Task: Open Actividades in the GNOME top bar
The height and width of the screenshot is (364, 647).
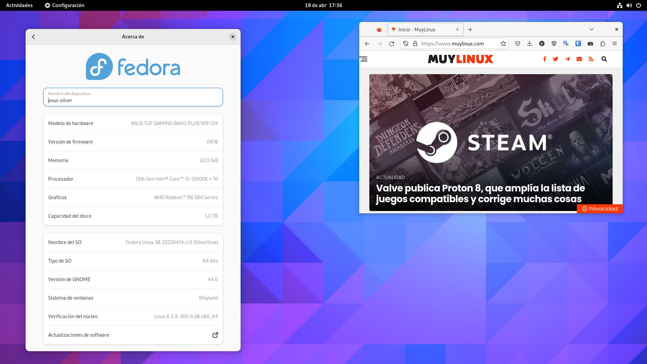Action: pyautogui.click(x=19, y=5)
